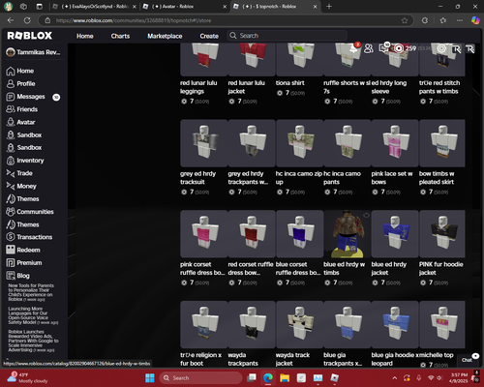Click the Roblox logo
This screenshot has width=484, height=387.
29,36
